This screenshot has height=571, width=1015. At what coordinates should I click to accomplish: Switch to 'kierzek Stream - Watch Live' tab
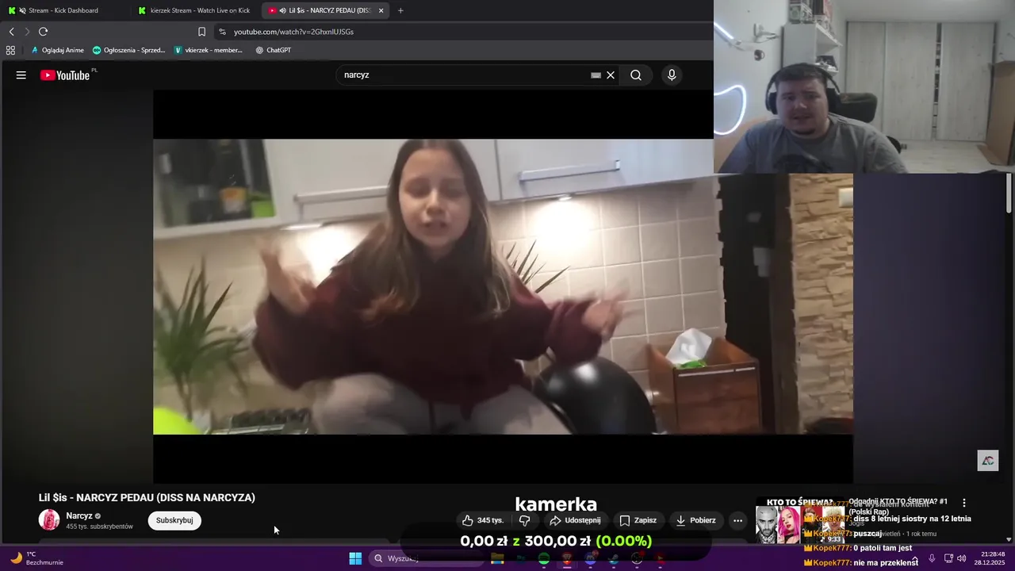pos(194,10)
